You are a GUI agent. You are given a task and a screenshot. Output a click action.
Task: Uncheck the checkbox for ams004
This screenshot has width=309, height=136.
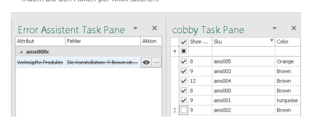click(183, 81)
